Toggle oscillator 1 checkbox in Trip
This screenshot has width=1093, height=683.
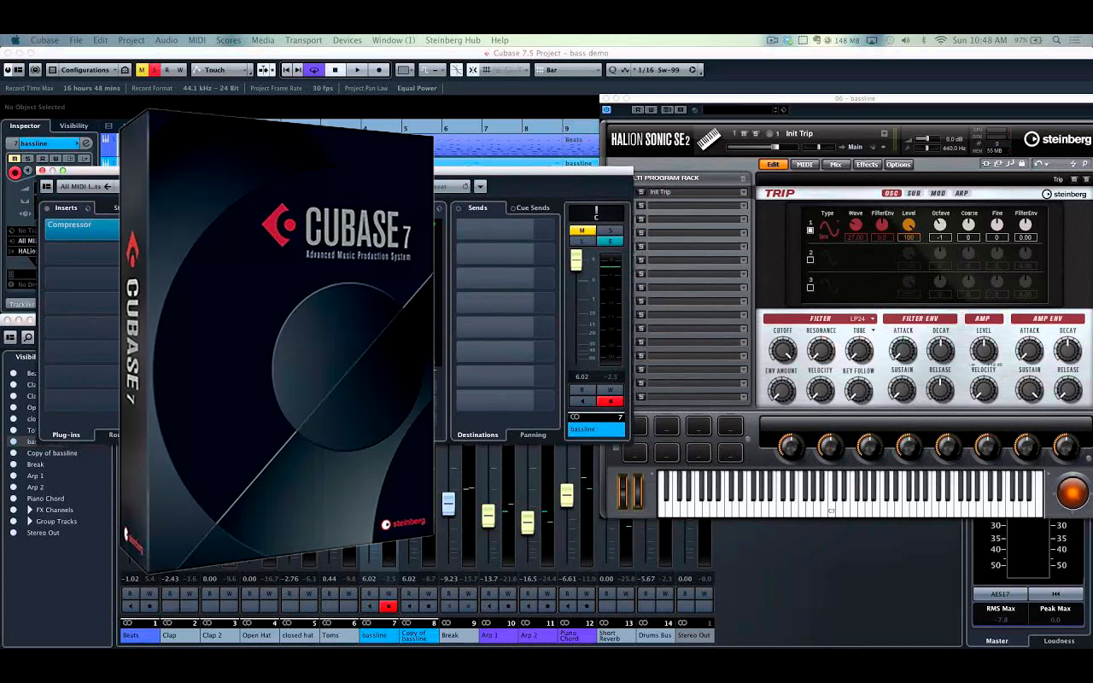tap(810, 230)
